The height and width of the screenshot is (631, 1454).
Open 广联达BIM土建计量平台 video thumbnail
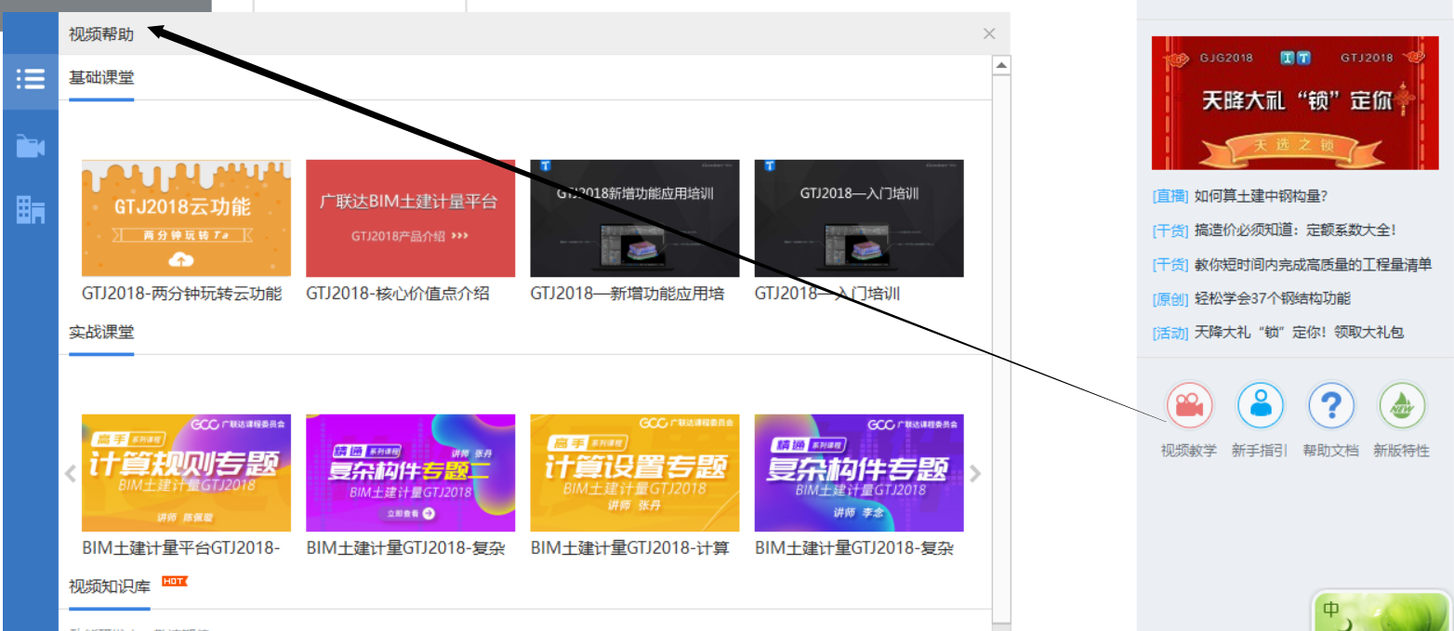[410, 218]
